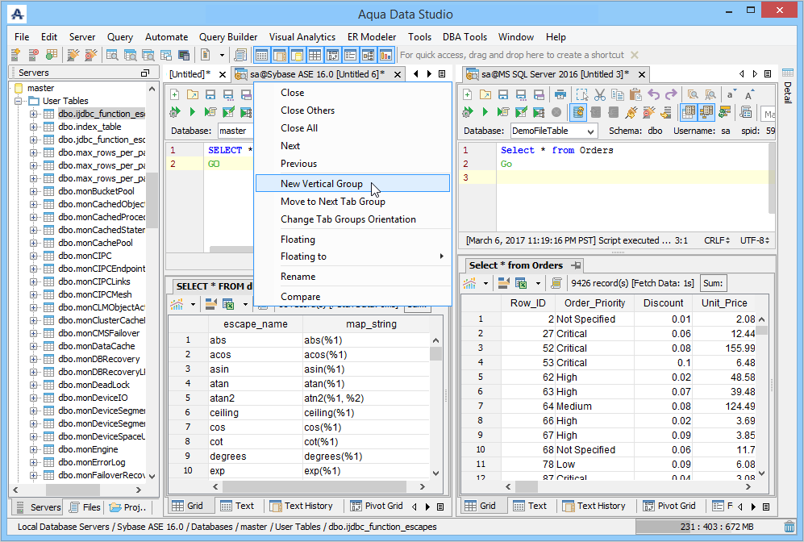Expand the dbo.index_table tree node
The height and width of the screenshot is (542, 804).
[34, 127]
